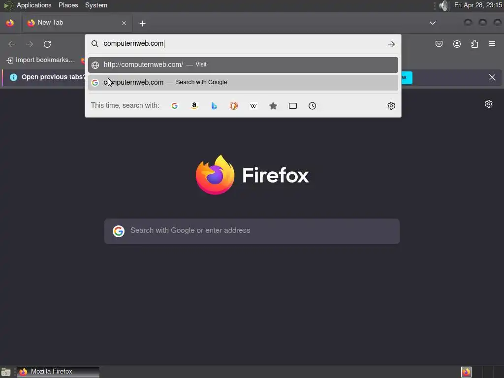Go forward one page
The height and width of the screenshot is (378, 504).
point(30,44)
